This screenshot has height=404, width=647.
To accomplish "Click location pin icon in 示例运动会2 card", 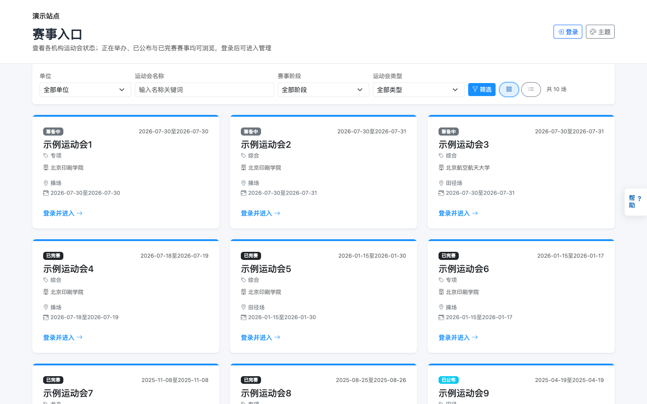I will pyautogui.click(x=244, y=183).
